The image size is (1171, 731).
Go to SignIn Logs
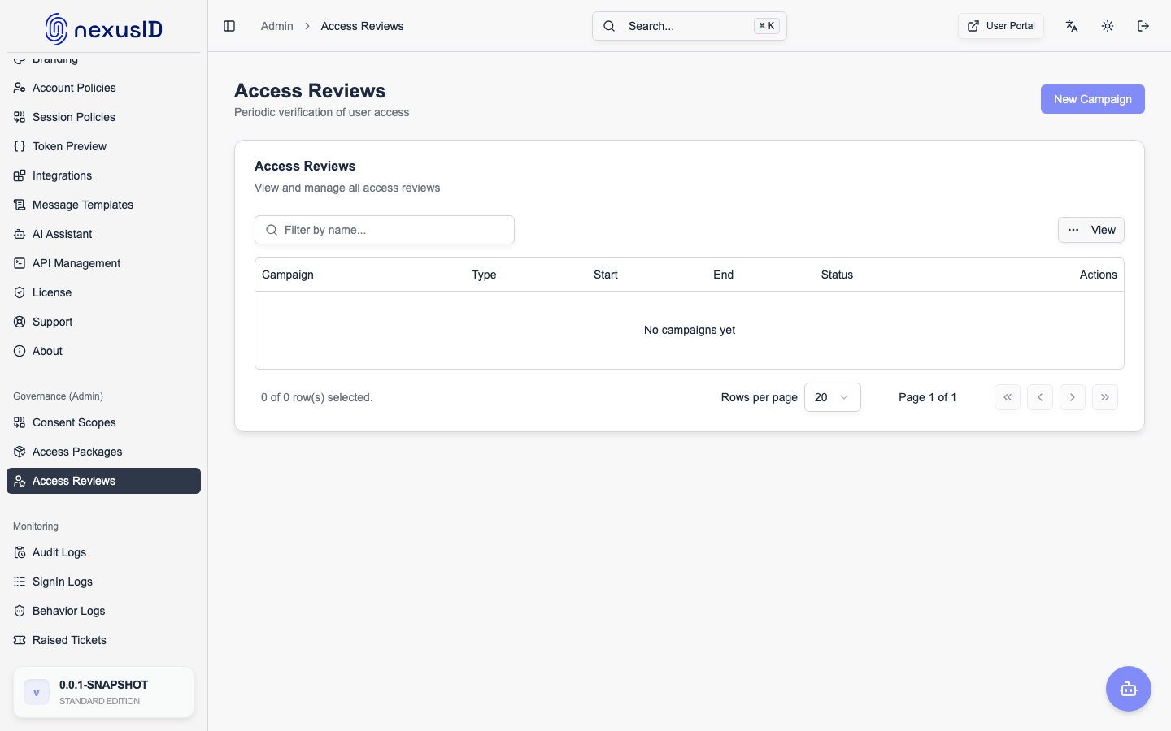(103, 582)
